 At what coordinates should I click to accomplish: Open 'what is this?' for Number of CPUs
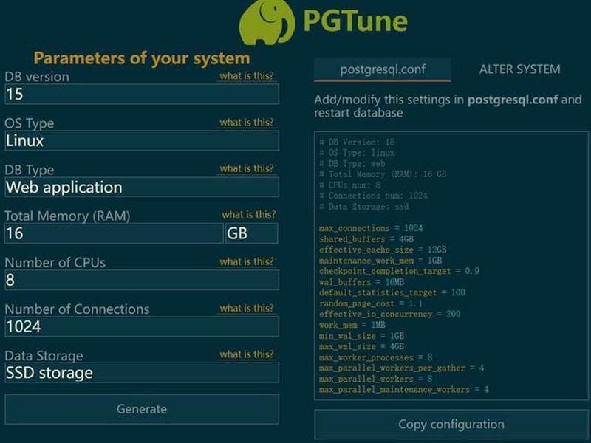tap(247, 262)
